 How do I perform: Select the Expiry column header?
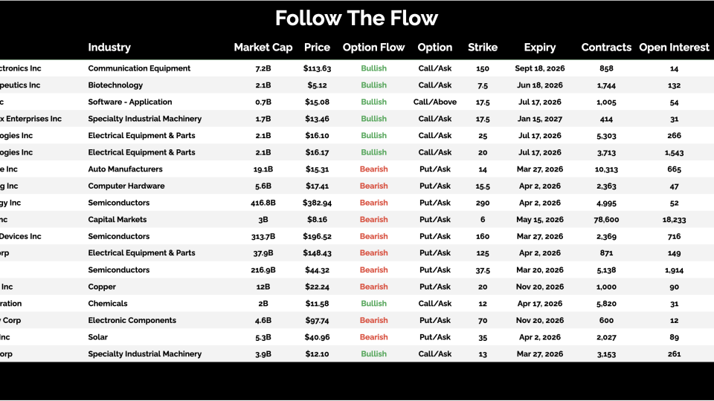click(x=539, y=48)
